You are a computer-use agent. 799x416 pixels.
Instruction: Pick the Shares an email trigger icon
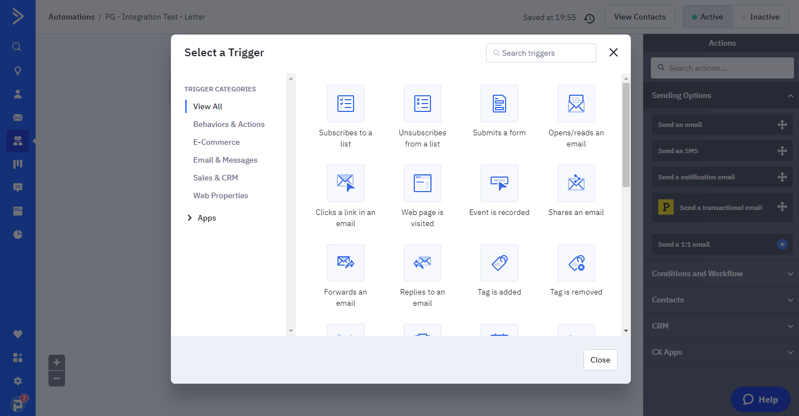[576, 183]
